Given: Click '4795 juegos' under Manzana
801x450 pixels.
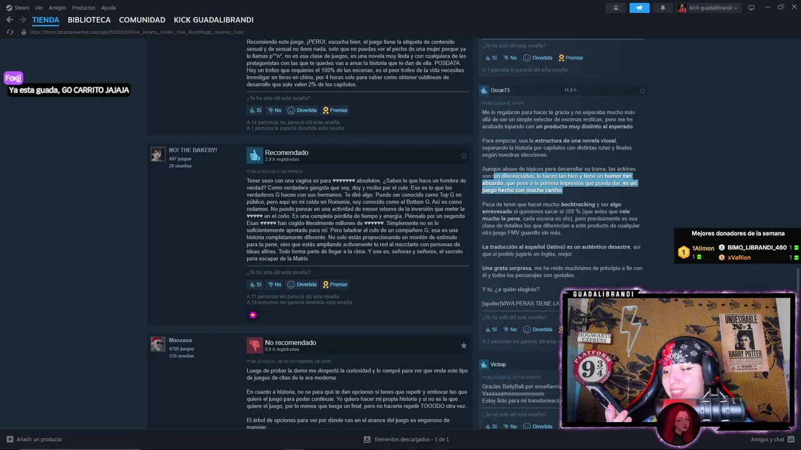Looking at the screenshot, I should click(x=181, y=349).
